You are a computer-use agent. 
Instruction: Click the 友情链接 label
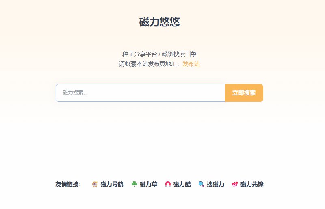68,184
